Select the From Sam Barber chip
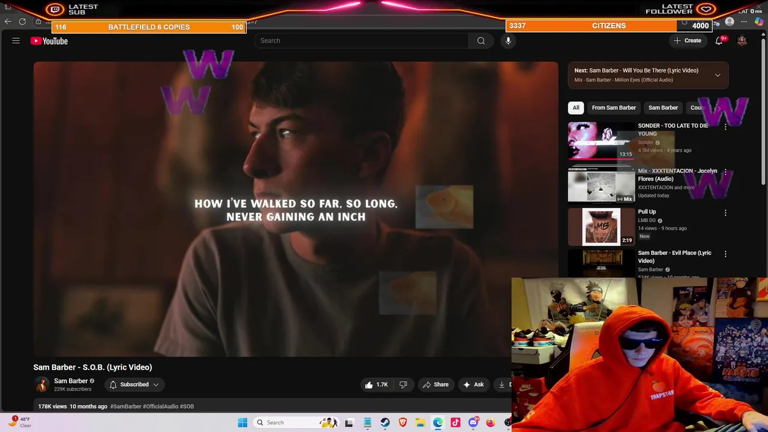The image size is (768, 432). tap(614, 108)
